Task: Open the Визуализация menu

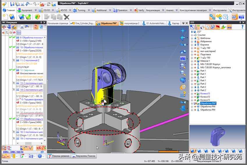Action: coord(153,10)
